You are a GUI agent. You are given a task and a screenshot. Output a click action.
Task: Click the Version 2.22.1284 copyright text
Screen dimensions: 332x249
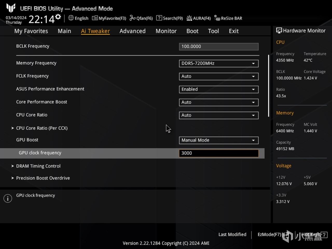166,243
